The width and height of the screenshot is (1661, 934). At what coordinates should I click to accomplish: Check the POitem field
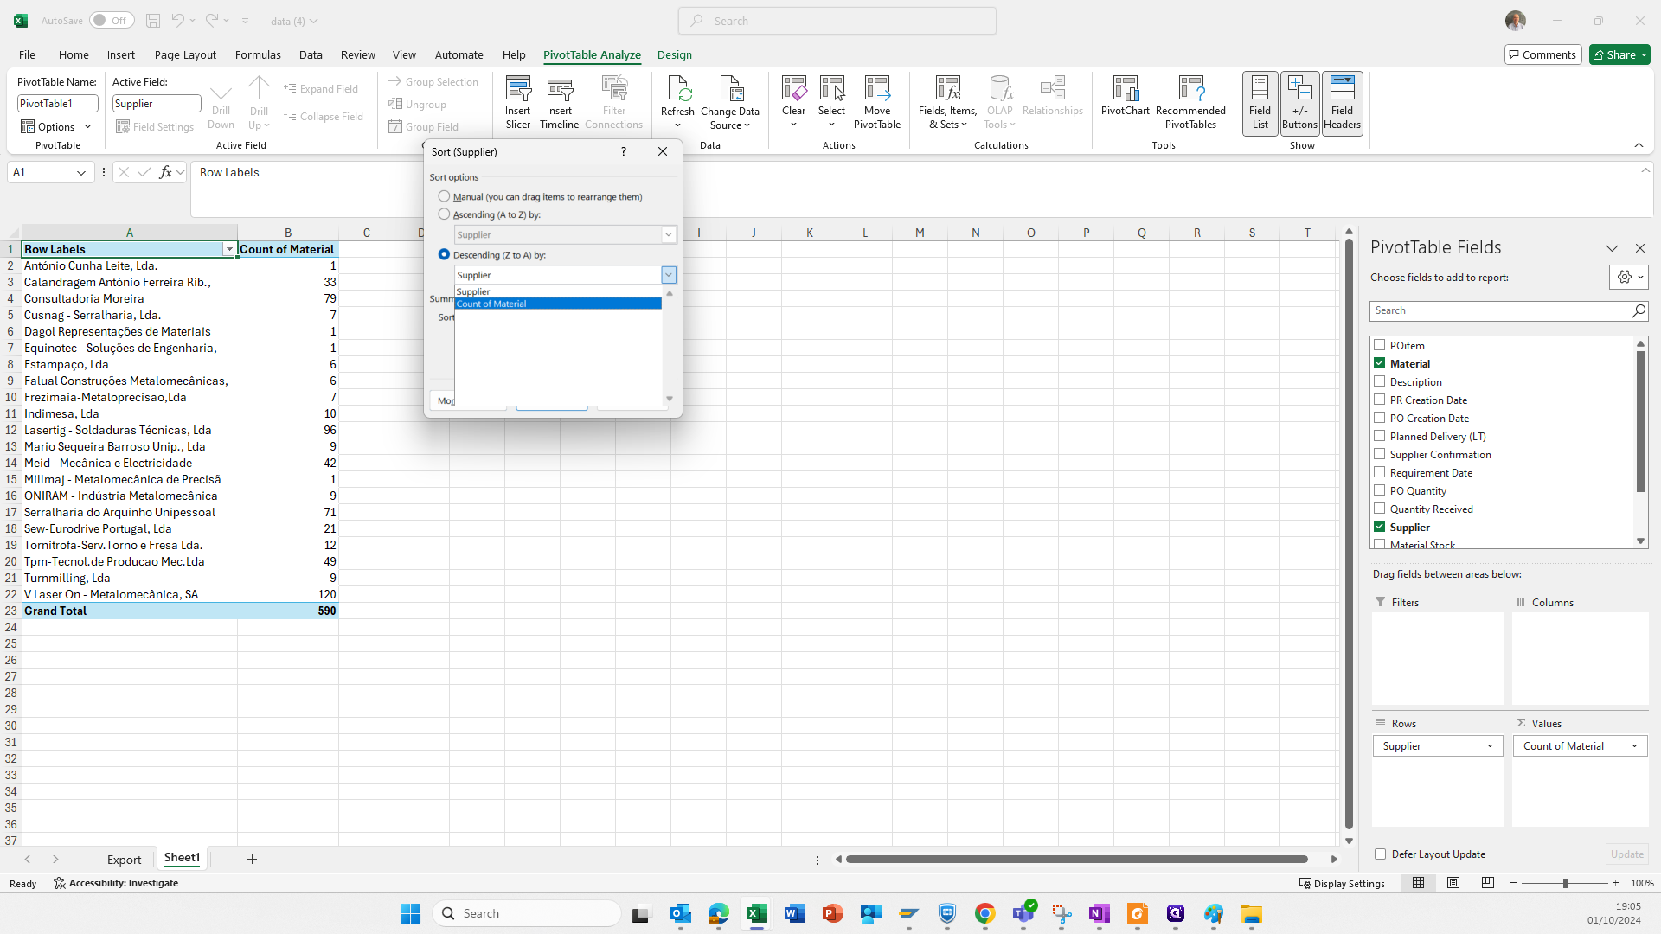click(1379, 345)
